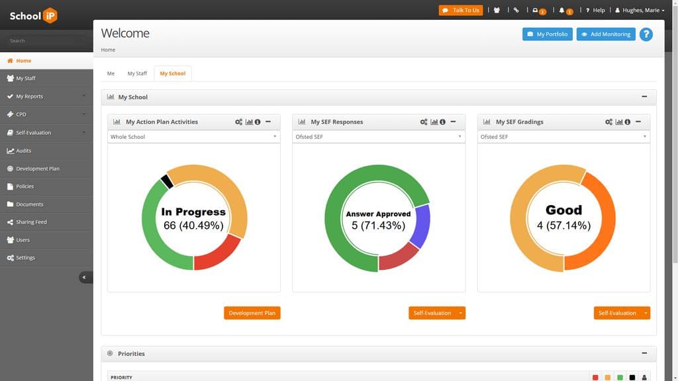Open the notifications bell in the top bar
Viewport: 678px width, 381px height.
click(x=561, y=9)
